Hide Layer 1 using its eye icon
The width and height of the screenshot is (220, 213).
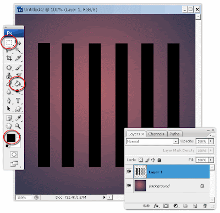click(129, 171)
